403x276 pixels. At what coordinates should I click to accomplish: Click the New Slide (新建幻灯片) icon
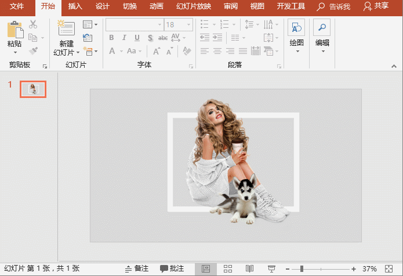pyautogui.click(x=66, y=29)
